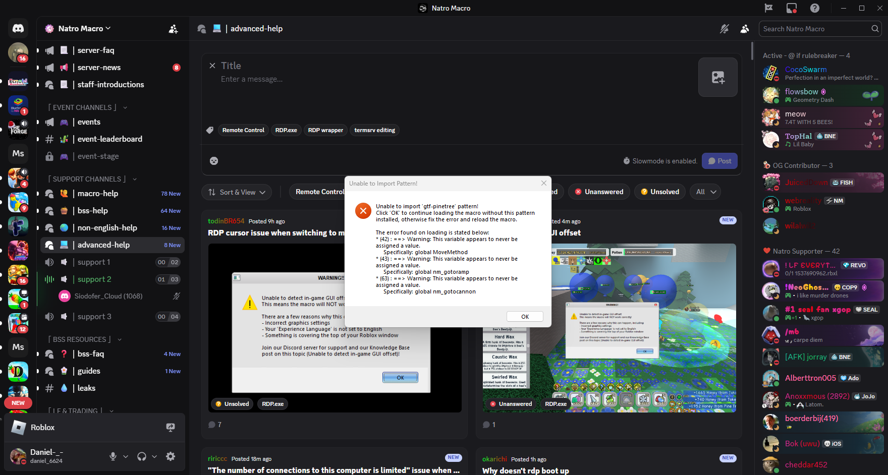The image size is (888, 475).
Task: Open Discord inbox flag icon
Action: (768, 8)
